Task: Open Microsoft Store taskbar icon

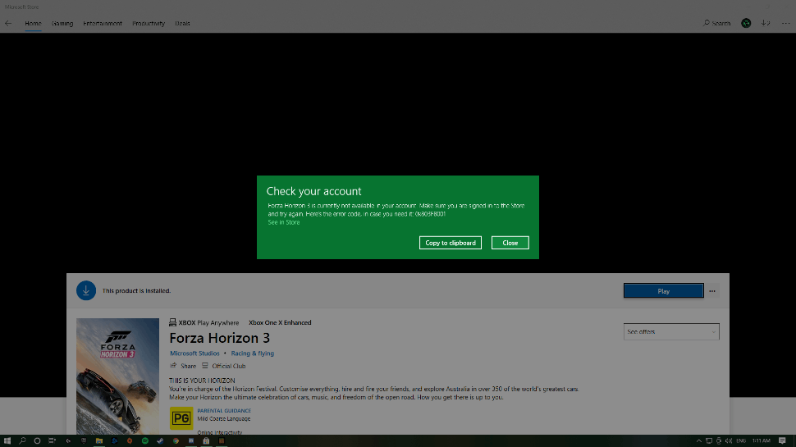Action: pos(206,441)
